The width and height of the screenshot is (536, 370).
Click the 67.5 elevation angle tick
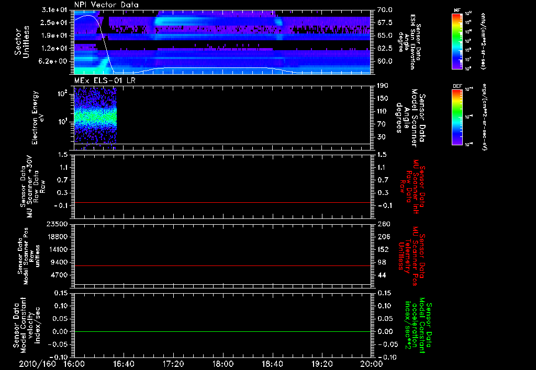pyautogui.click(x=385, y=23)
